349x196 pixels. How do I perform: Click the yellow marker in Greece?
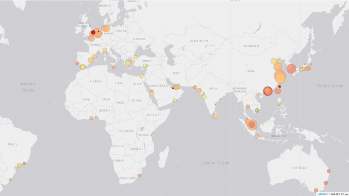pos(128,63)
